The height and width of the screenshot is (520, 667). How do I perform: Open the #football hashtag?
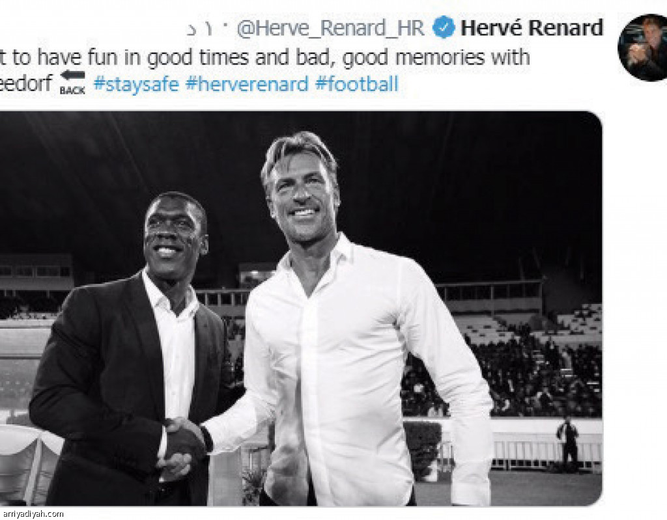tap(356, 84)
